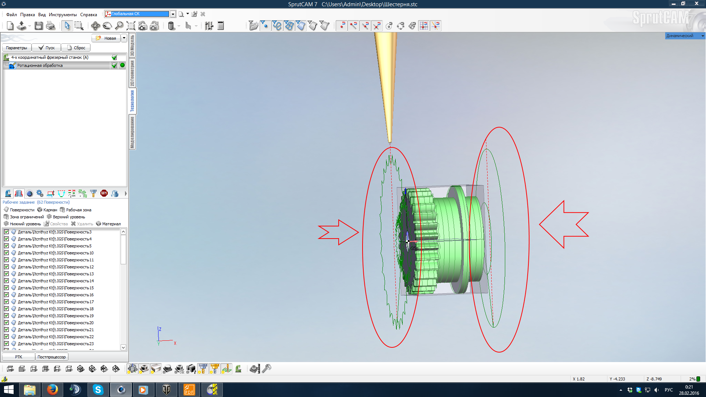Click the surface list scrollbar down arrow
This screenshot has height=397, width=706.
124,347
